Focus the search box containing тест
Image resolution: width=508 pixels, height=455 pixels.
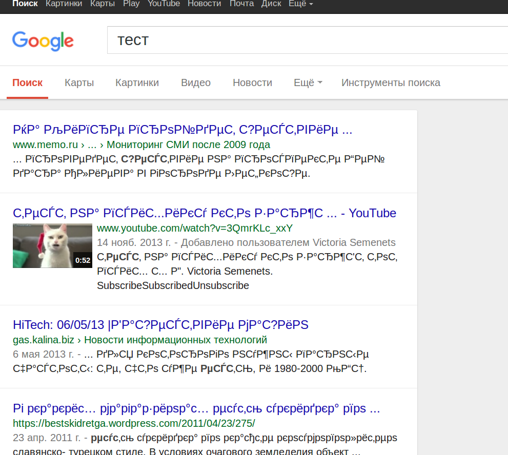point(307,40)
